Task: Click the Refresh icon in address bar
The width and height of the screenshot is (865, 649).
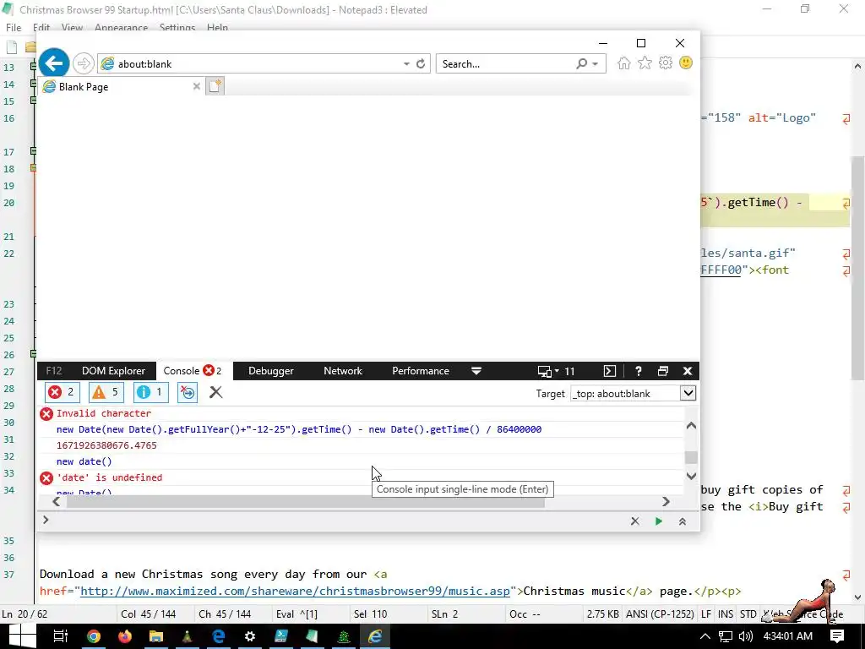Action: [x=421, y=64]
